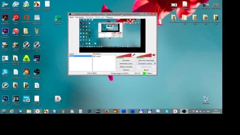The image size is (240, 135).
Task: Click the Настройки button in the control panel
Action: coord(126,60)
